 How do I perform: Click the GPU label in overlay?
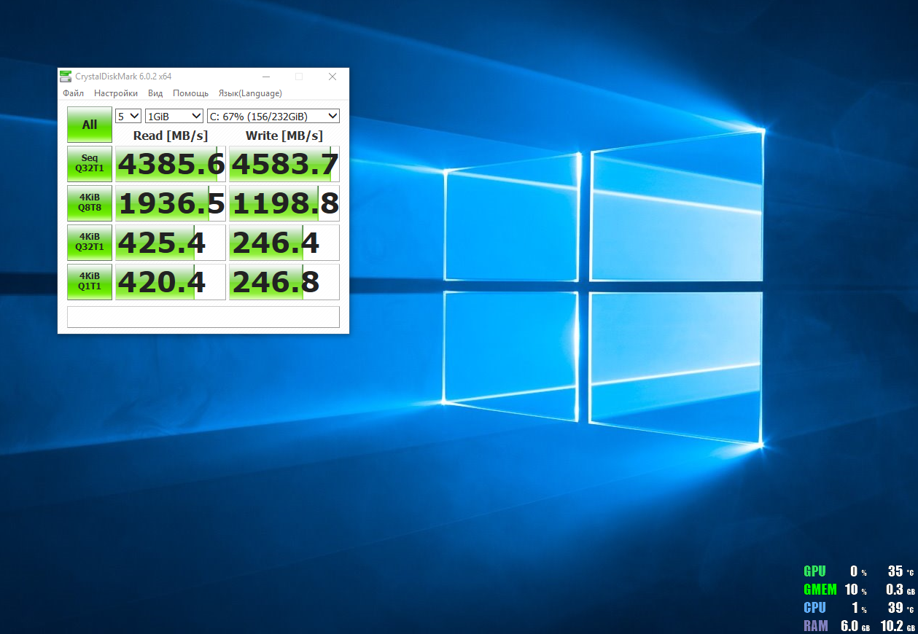tap(814, 572)
